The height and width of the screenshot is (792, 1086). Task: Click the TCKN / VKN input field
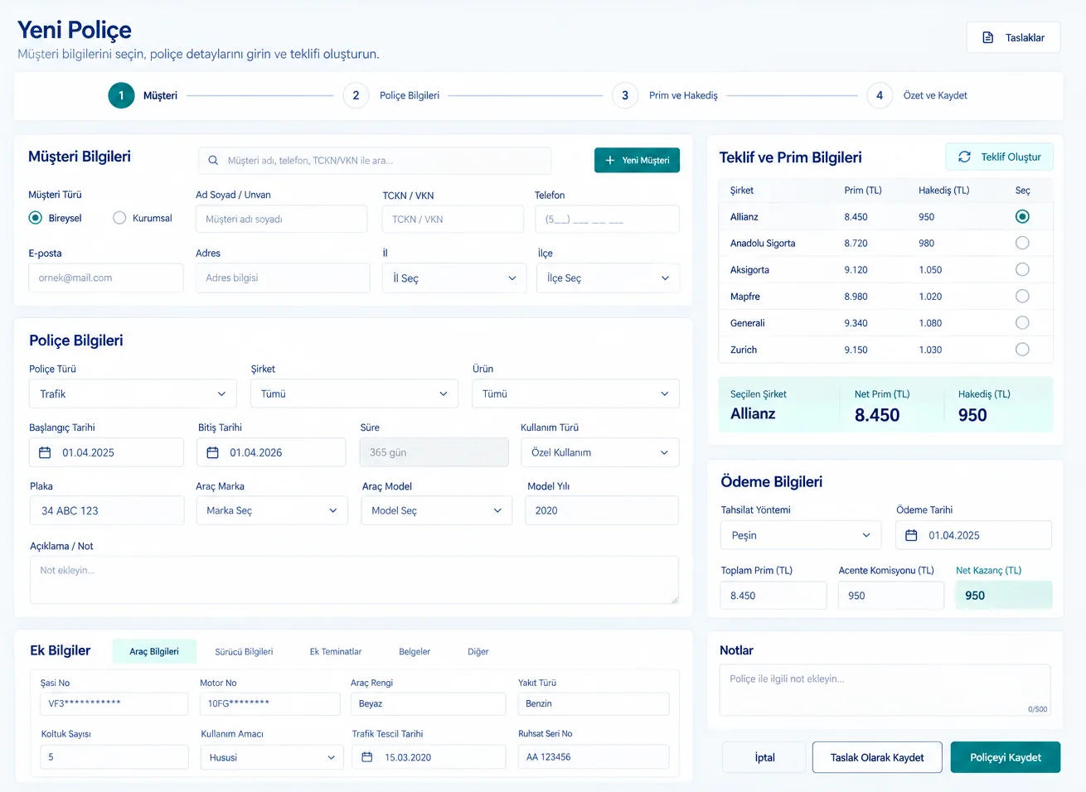tap(453, 220)
